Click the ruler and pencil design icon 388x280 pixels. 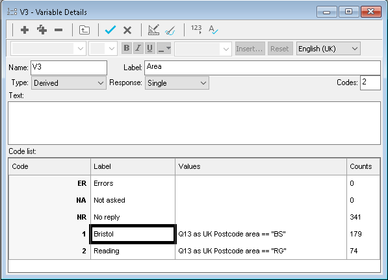click(153, 30)
